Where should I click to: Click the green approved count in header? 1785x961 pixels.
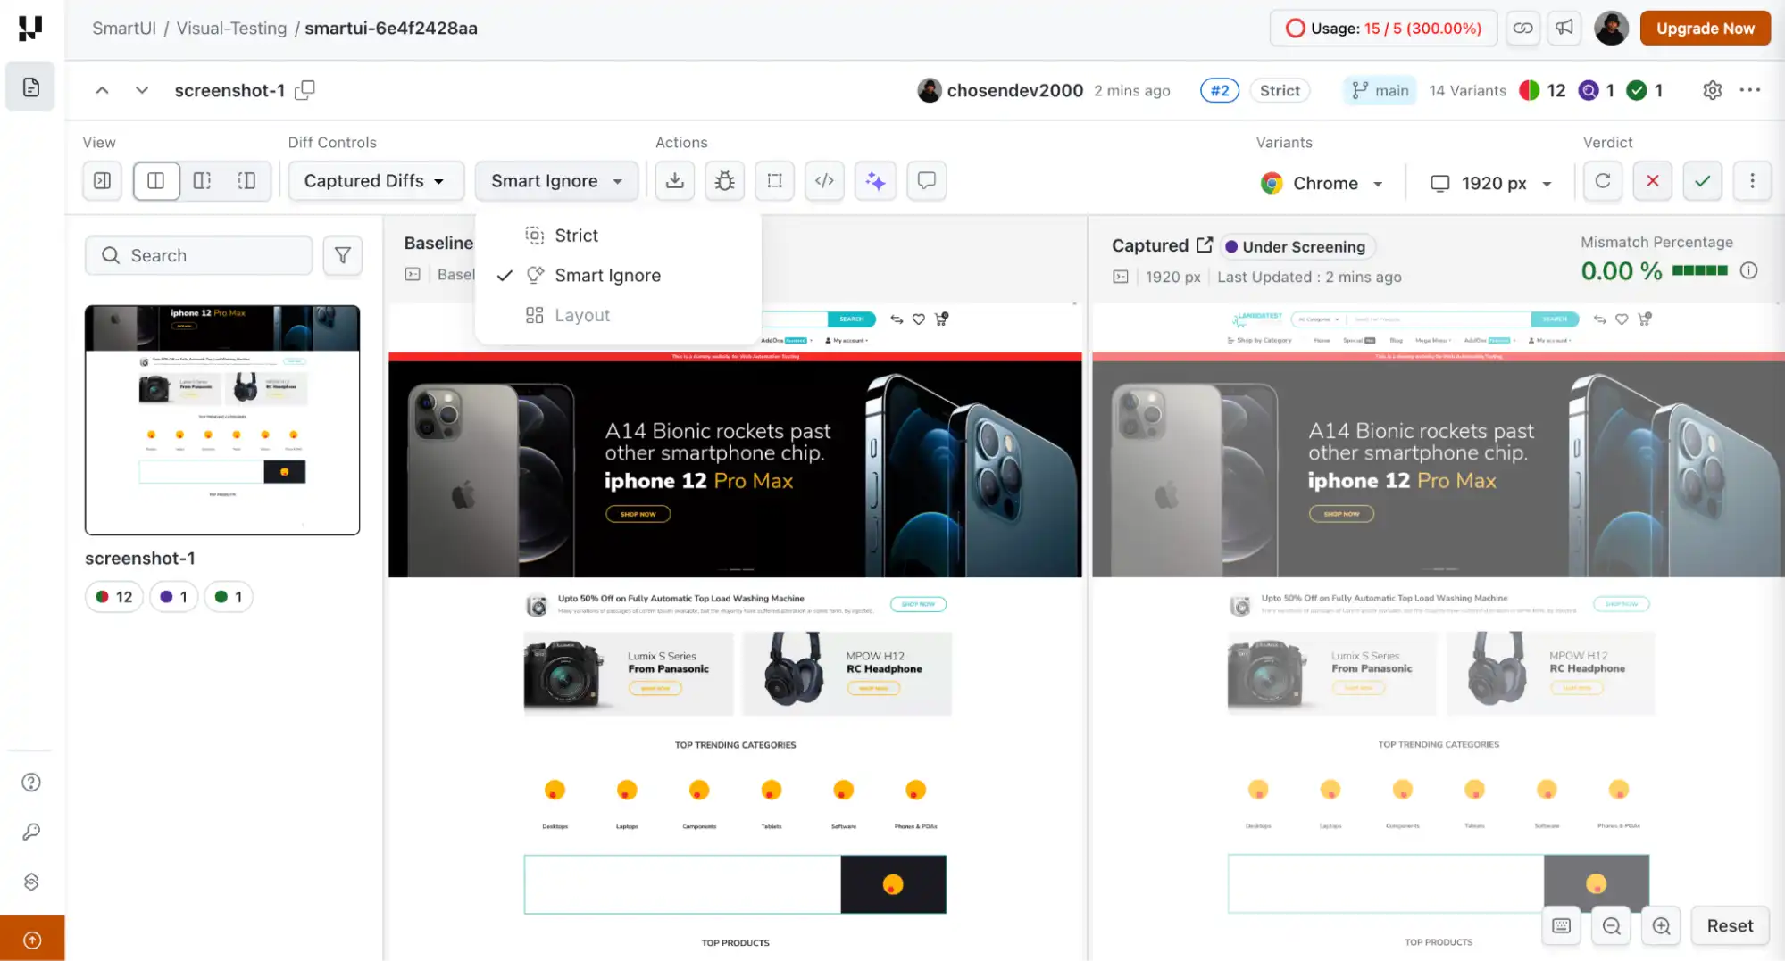click(x=1645, y=90)
